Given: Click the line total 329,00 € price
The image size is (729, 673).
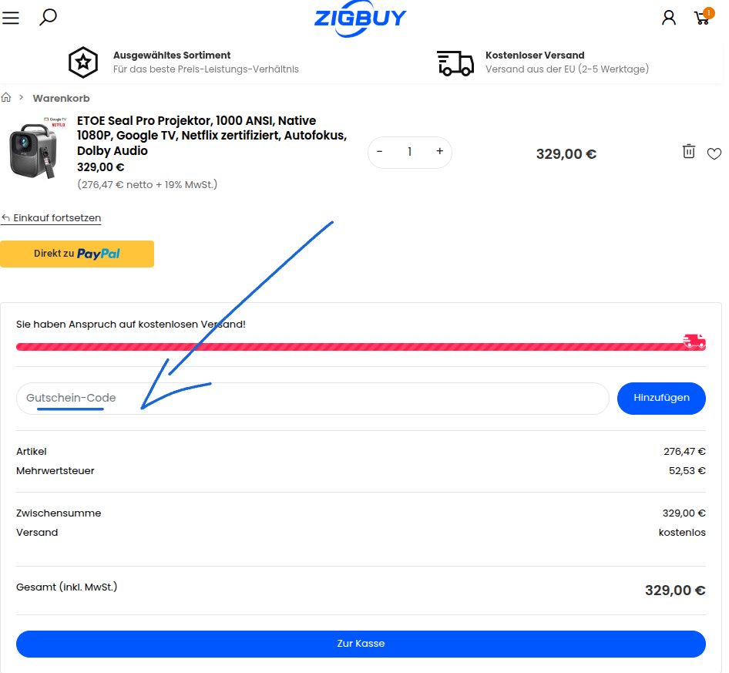Looking at the screenshot, I should [566, 154].
